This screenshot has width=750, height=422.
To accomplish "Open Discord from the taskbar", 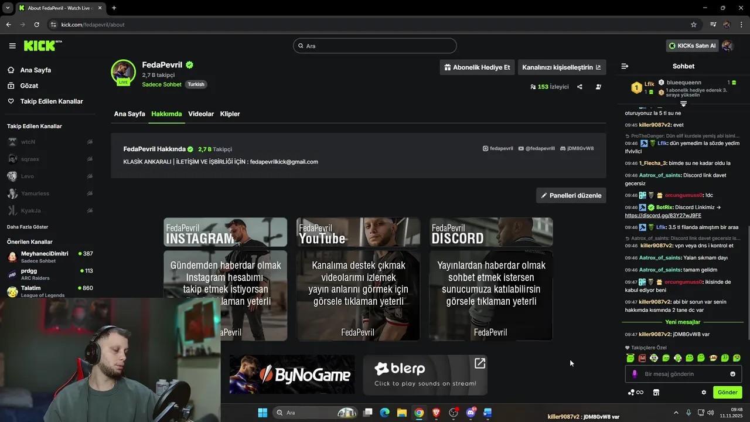I will 471,413.
